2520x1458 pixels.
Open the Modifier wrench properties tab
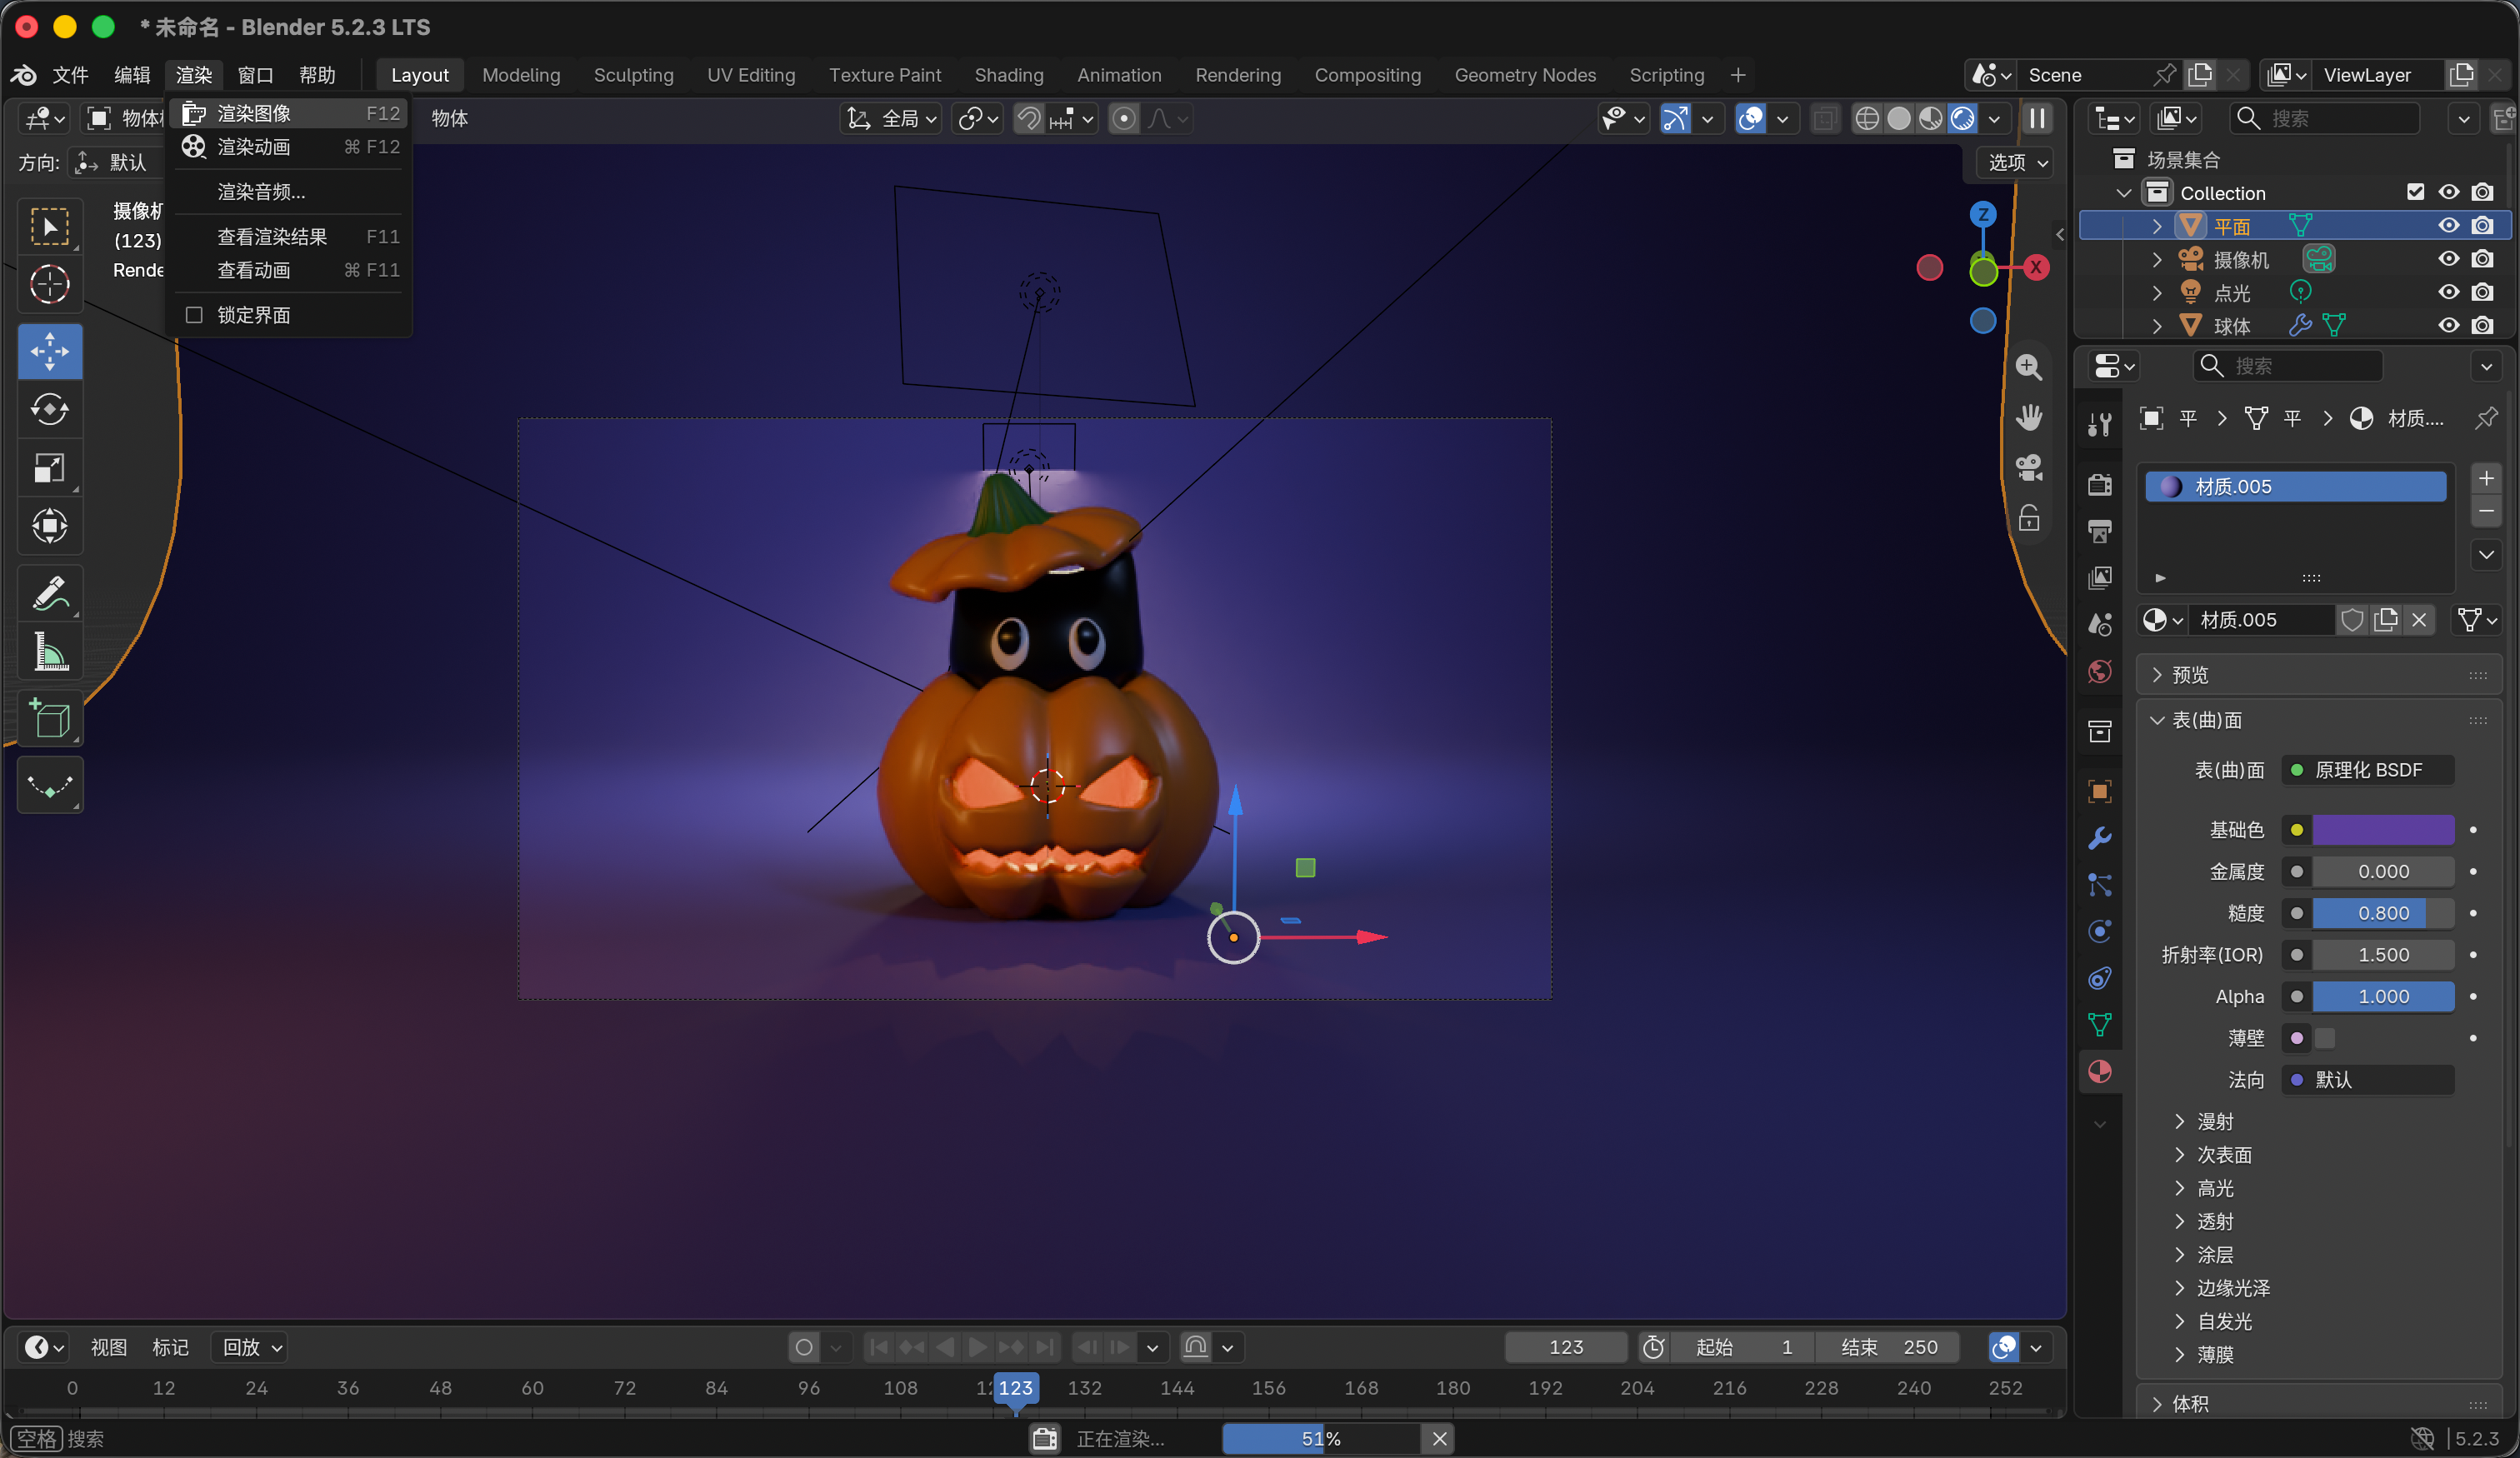pyautogui.click(x=2100, y=838)
